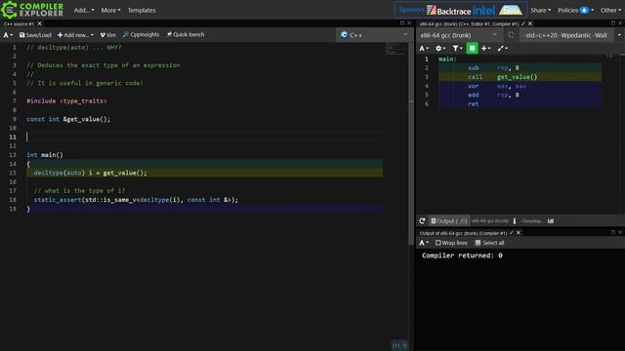Click the 'Compiler returned: 0' output text
Viewport: 625px width, 351px height.
point(462,255)
